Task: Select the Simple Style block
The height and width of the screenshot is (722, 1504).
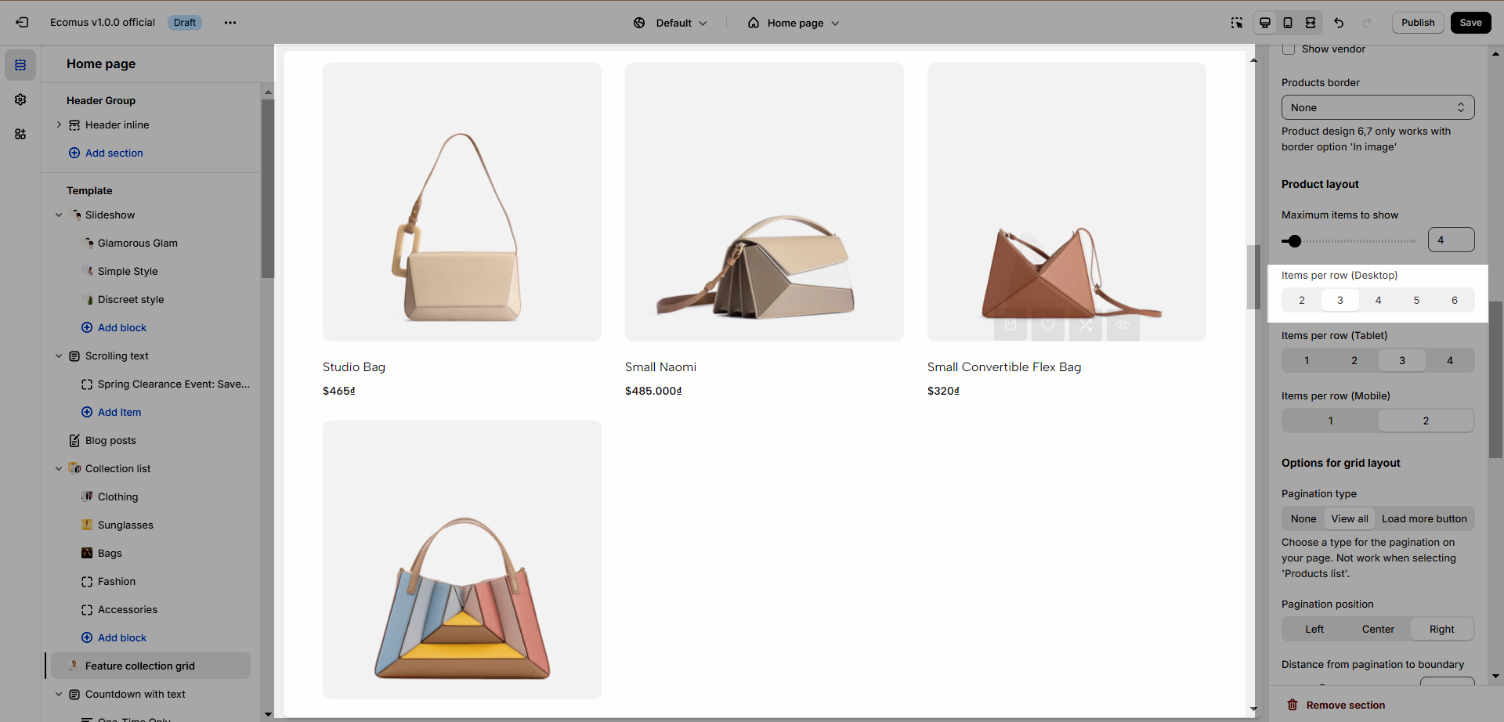Action: [x=128, y=272]
